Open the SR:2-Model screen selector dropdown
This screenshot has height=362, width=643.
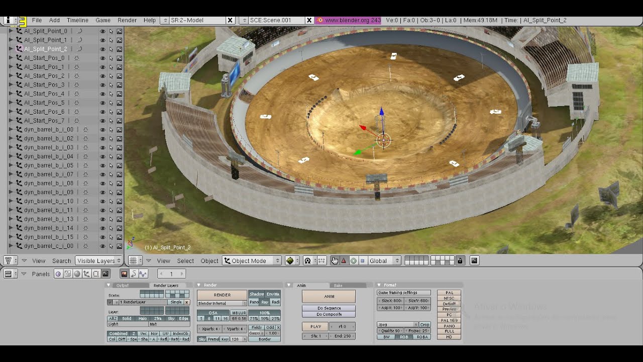pyautogui.click(x=165, y=20)
